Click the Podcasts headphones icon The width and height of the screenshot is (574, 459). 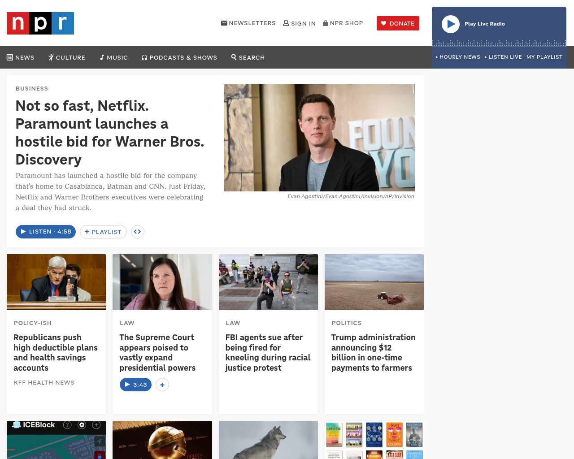click(144, 57)
